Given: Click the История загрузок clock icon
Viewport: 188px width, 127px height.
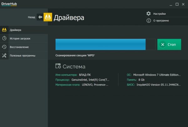Looking at the screenshot, I should pos(4,38).
